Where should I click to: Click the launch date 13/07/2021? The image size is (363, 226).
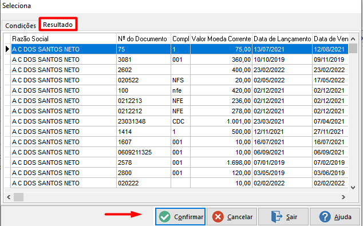coord(282,49)
